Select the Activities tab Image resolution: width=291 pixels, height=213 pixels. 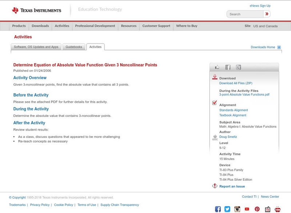coord(95,47)
